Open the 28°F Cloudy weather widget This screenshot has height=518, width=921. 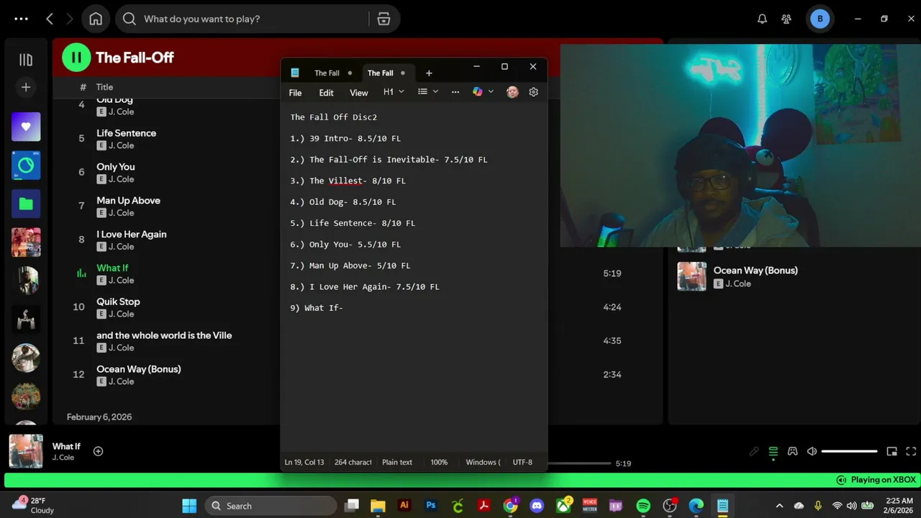[33, 505]
